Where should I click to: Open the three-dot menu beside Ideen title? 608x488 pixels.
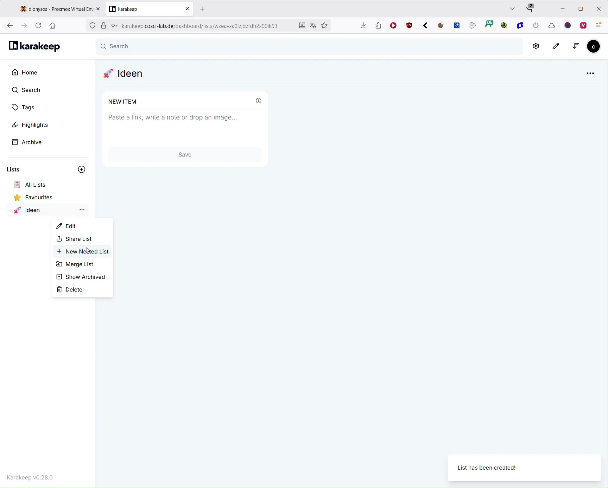coord(590,74)
